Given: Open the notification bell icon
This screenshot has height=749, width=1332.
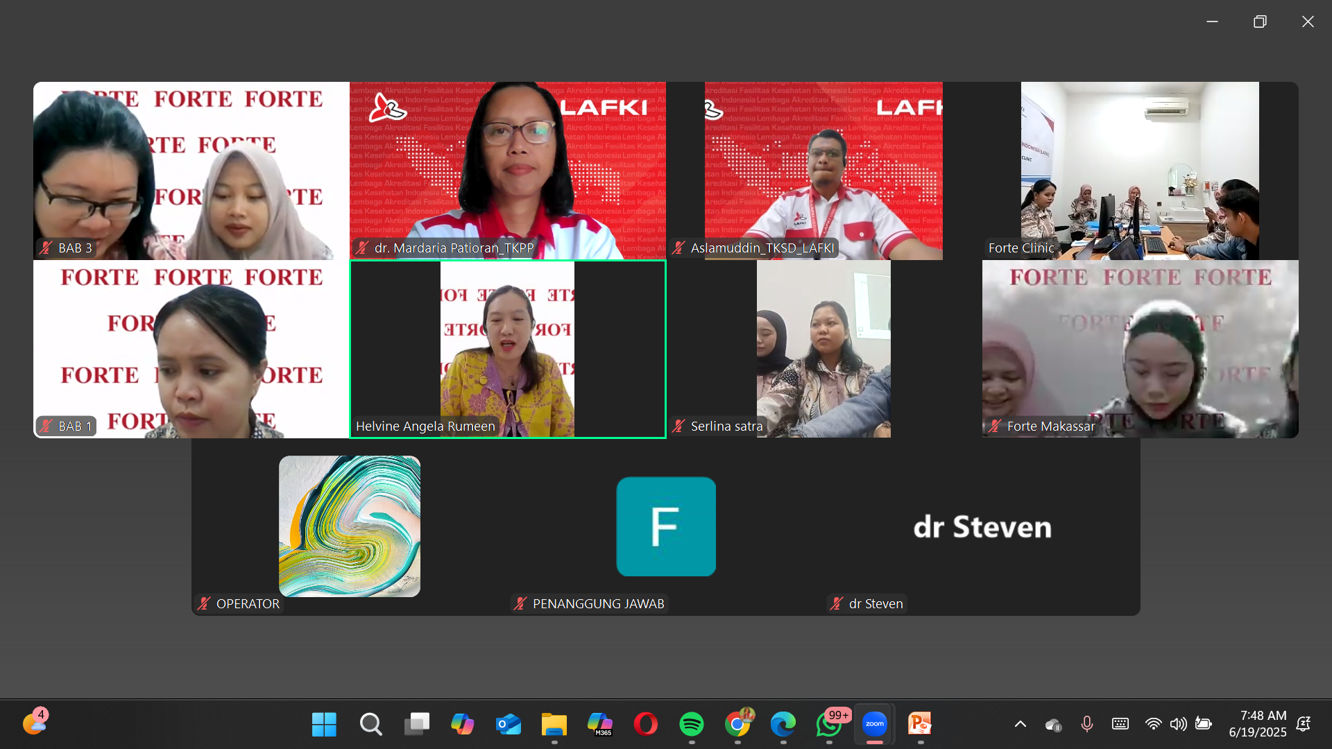Looking at the screenshot, I should click(x=1304, y=724).
